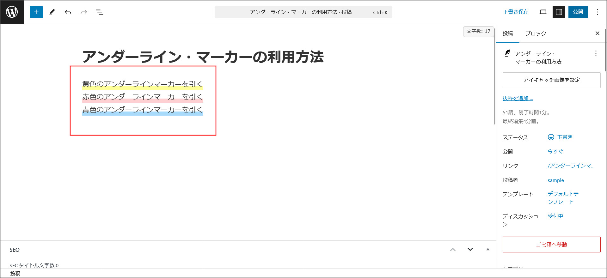This screenshot has width=607, height=278.
Task: Undo the last change
Action: pos(68,12)
